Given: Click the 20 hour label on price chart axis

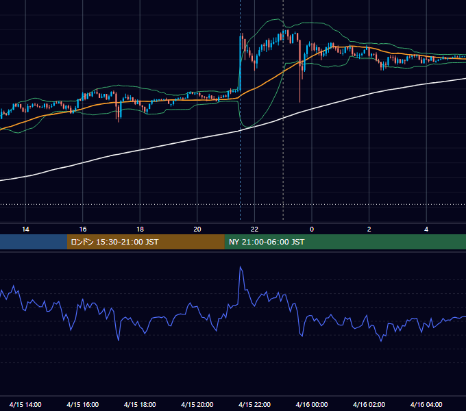Looking at the screenshot, I should [197, 229].
